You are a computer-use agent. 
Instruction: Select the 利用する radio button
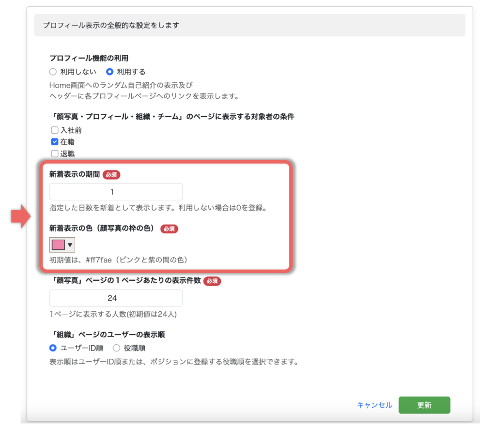pos(110,72)
